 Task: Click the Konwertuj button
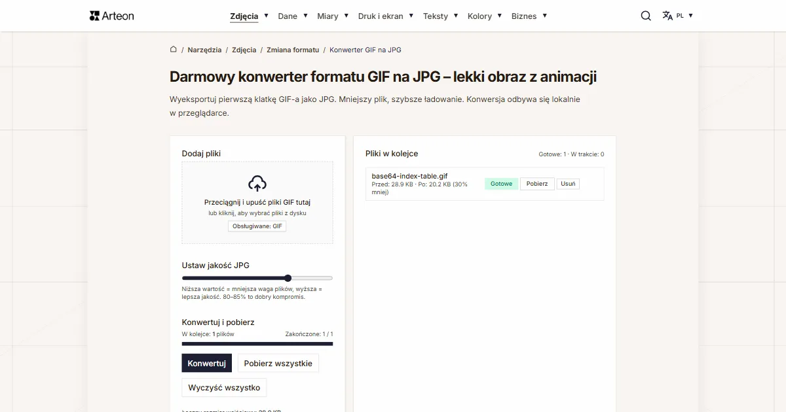click(x=206, y=364)
